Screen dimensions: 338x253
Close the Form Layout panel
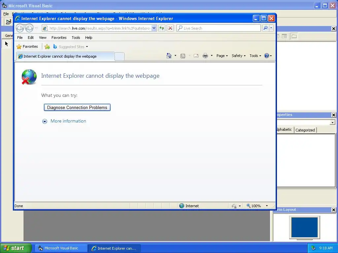333,210
